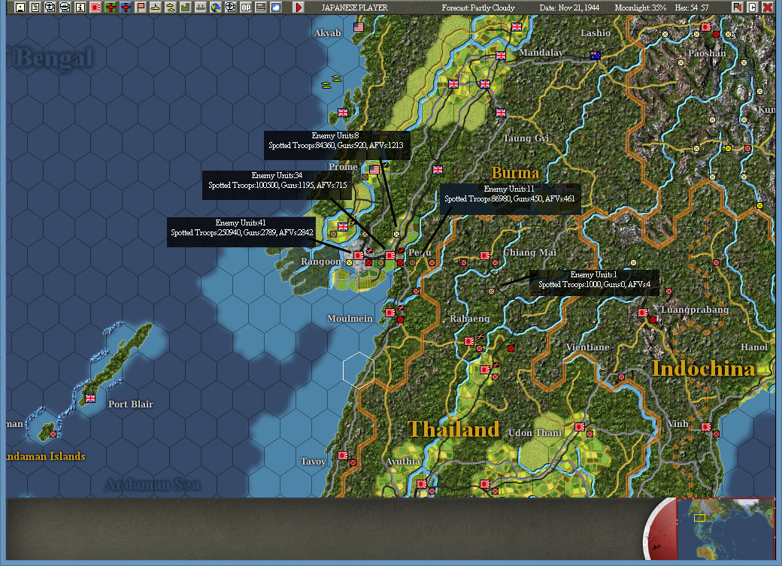Image resolution: width=782 pixels, height=566 pixels.
Task: Select the Japanese base icon at Rahaeng
Action: (x=468, y=341)
